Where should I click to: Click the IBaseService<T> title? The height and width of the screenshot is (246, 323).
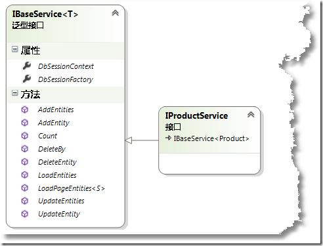(x=45, y=14)
